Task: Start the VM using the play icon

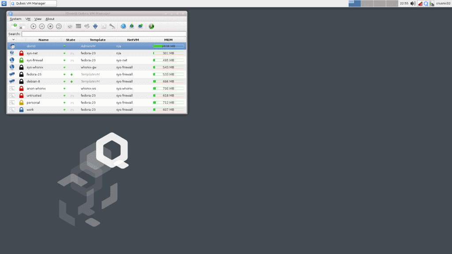Action: [34, 26]
